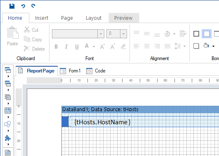This screenshot has width=219, height=156.
Task: Open the font name dropdown
Action: tap(101, 34)
